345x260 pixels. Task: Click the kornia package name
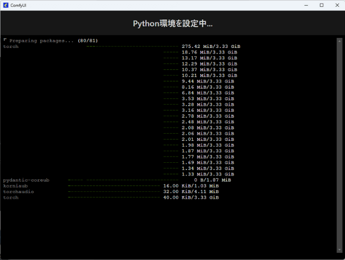(x=16, y=186)
